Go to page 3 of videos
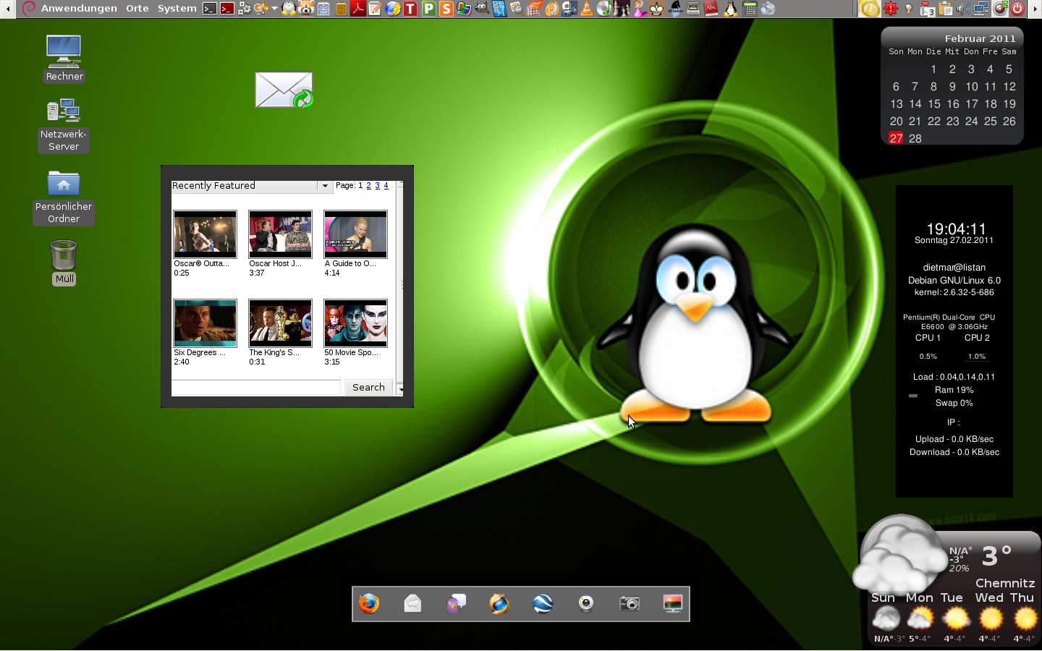1042x651 pixels. click(x=377, y=185)
